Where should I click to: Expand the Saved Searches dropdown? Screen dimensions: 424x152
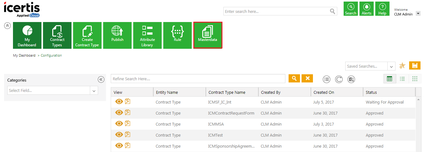coord(391,66)
